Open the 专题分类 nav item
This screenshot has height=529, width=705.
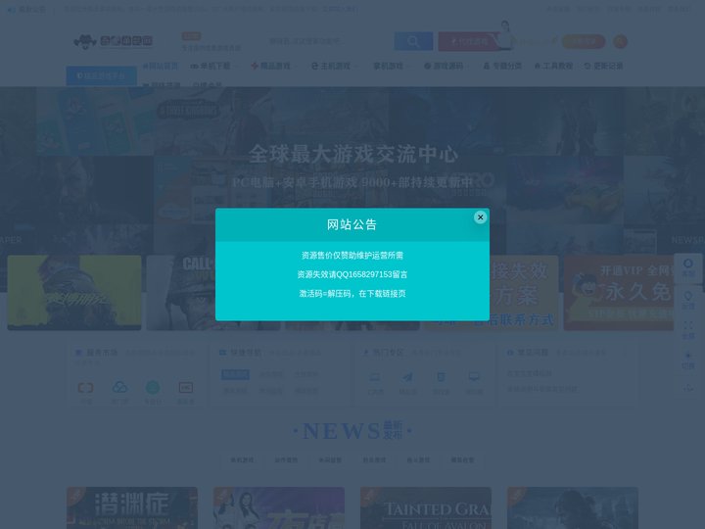[502, 67]
